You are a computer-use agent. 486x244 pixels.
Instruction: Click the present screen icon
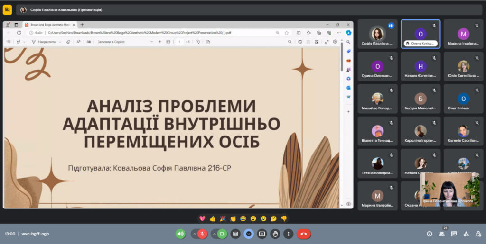point(262,234)
